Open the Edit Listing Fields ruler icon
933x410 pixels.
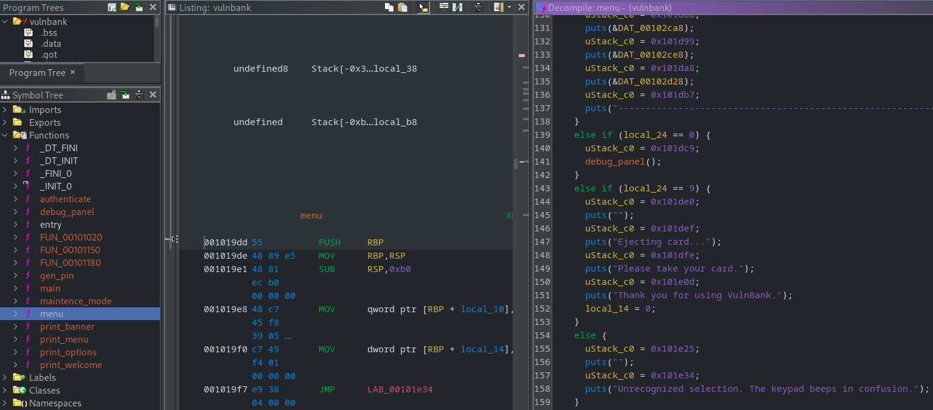click(x=498, y=7)
